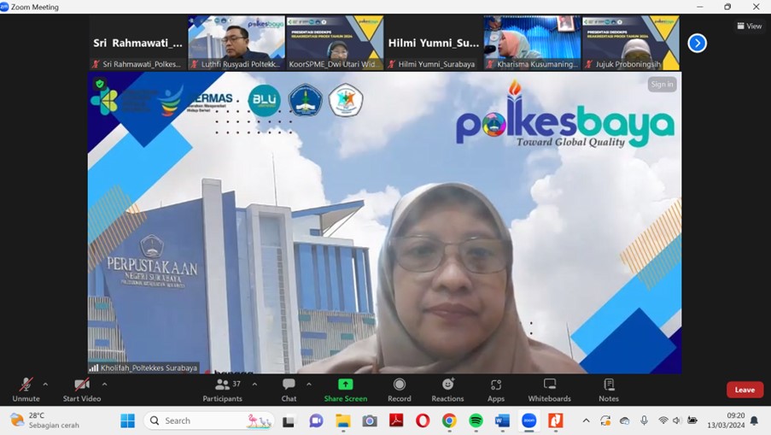Select Jujuk Proboningsih video thumbnail
The height and width of the screenshot is (435, 771).
[631, 43]
